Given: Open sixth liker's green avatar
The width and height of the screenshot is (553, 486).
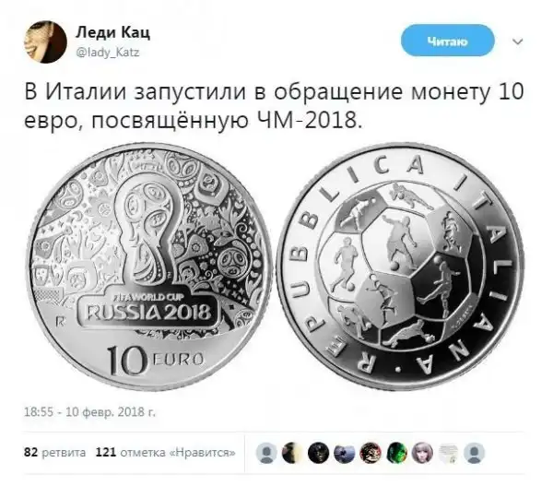Looking at the screenshot, I should coord(396,453).
